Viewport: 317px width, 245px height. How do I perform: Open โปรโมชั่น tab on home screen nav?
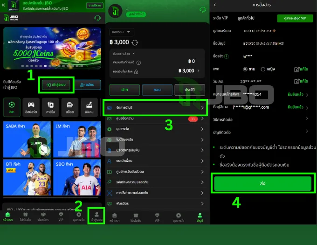[x=25, y=217]
